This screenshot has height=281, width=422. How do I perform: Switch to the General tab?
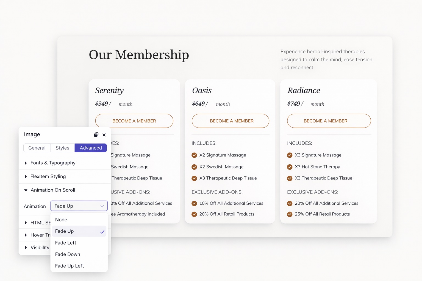click(x=37, y=148)
